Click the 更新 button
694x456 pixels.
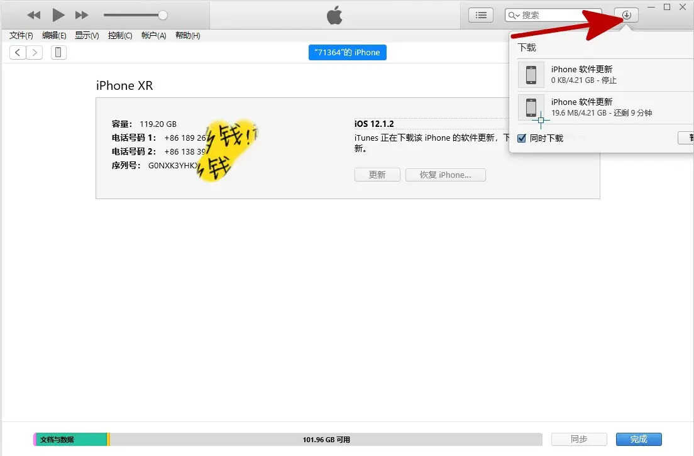coord(377,175)
